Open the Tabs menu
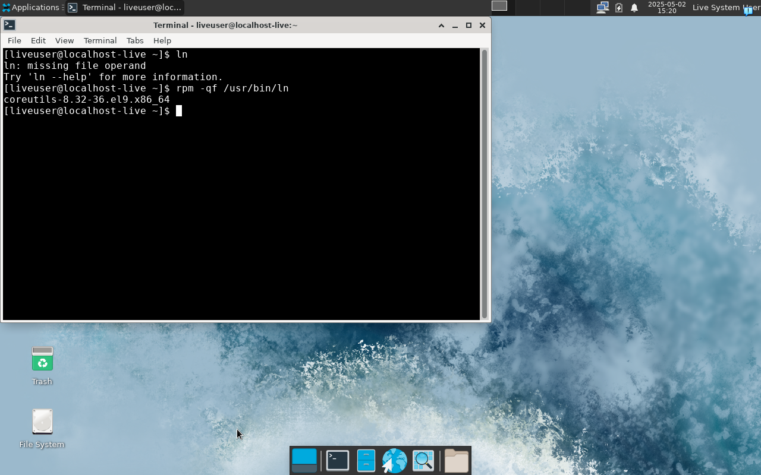Screen dimensions: 761x475 (135, 40)
